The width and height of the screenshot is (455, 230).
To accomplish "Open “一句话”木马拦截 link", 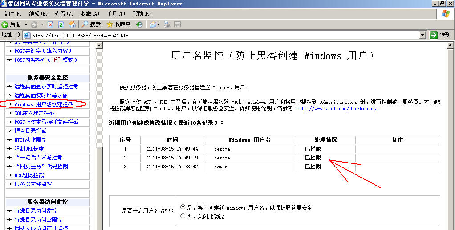I will (x=39, y=158).
